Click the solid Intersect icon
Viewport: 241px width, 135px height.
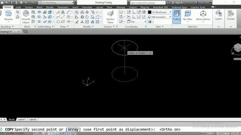39,22
